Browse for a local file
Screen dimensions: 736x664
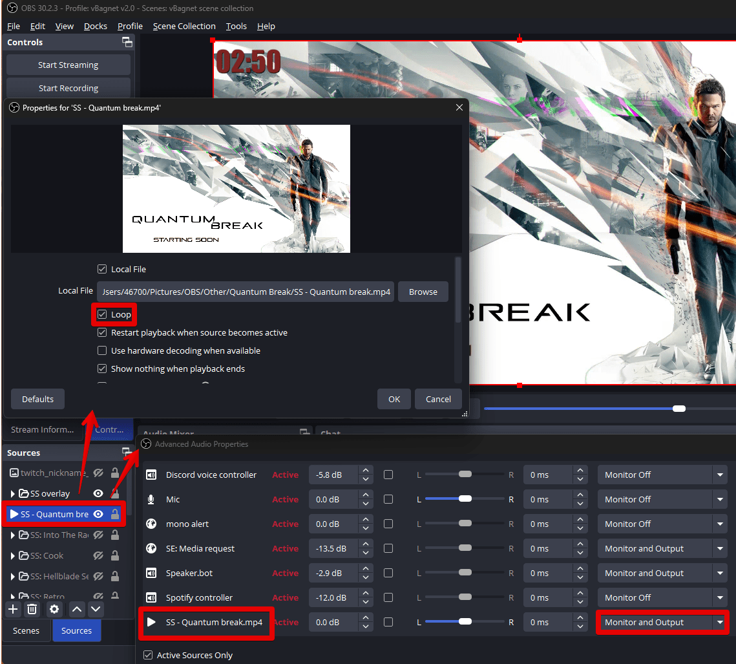click(x=423, y=292)
